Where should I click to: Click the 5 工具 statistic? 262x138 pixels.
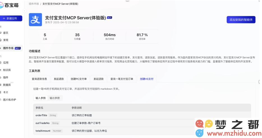click(45, 36)
